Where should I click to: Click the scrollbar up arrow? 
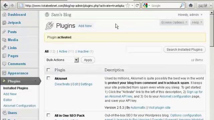click(x=212, y=13)
